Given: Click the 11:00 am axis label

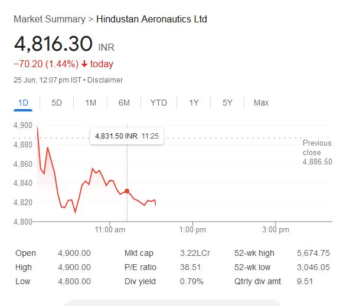Looking at the screenshot, I should coord(110,229).
